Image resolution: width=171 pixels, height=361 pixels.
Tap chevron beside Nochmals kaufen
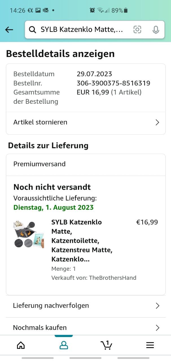pyautogui.click(x=157, y=328)
